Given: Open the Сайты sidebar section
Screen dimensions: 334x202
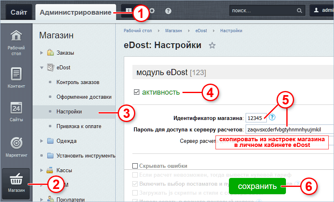Looking at the screenshot, I should click(x=16, y=111).
